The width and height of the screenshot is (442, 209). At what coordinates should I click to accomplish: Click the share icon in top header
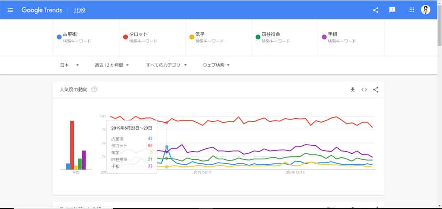[x=376, y=10]
